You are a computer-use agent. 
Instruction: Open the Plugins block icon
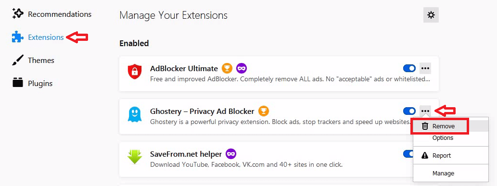(x=18, y=83)
